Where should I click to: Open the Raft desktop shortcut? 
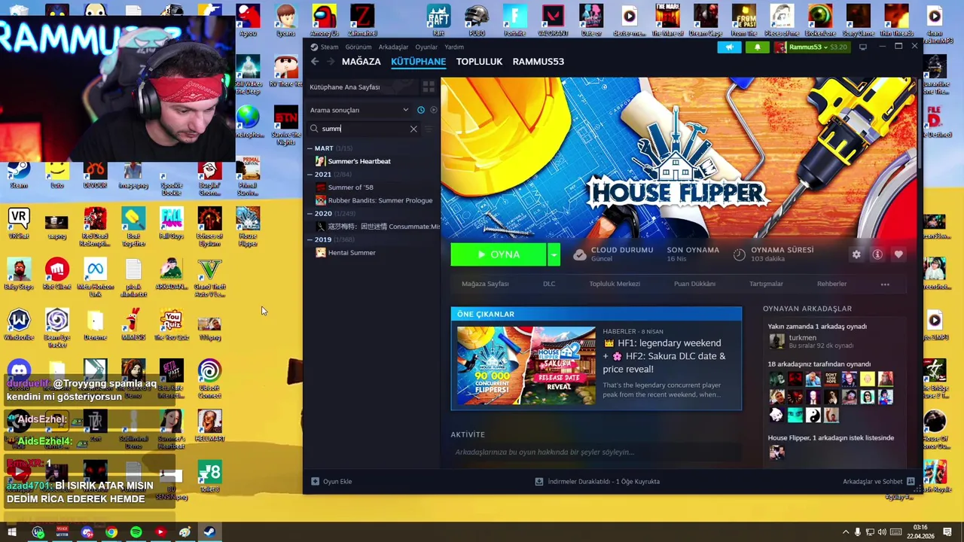[x=438, y=20]
